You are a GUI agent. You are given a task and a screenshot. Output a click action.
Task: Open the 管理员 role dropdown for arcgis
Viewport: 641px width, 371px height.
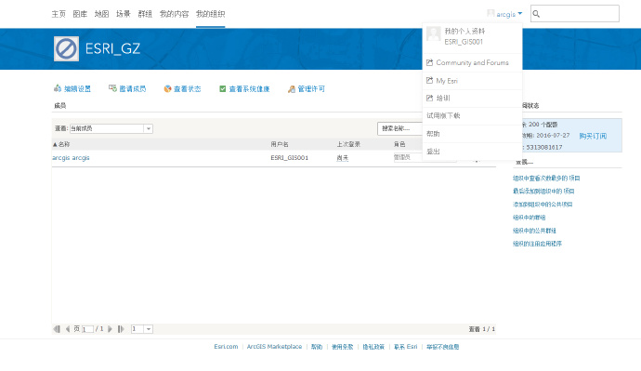tap(425, 157)
